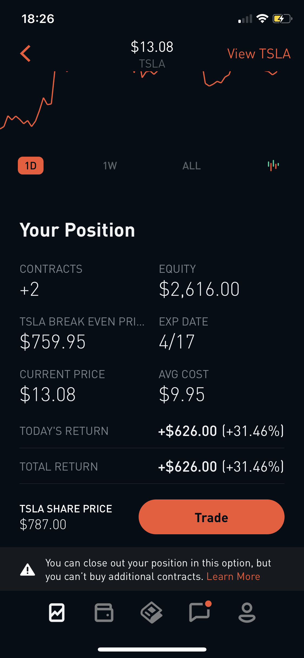
Task: Tap the TSLA share price value
Action: tap(43, 524)
